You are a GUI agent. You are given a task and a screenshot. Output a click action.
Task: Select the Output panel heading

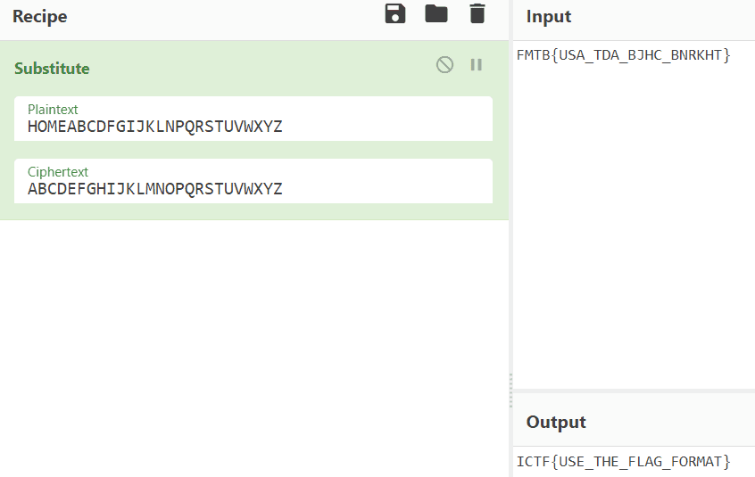tap(555, 422)
